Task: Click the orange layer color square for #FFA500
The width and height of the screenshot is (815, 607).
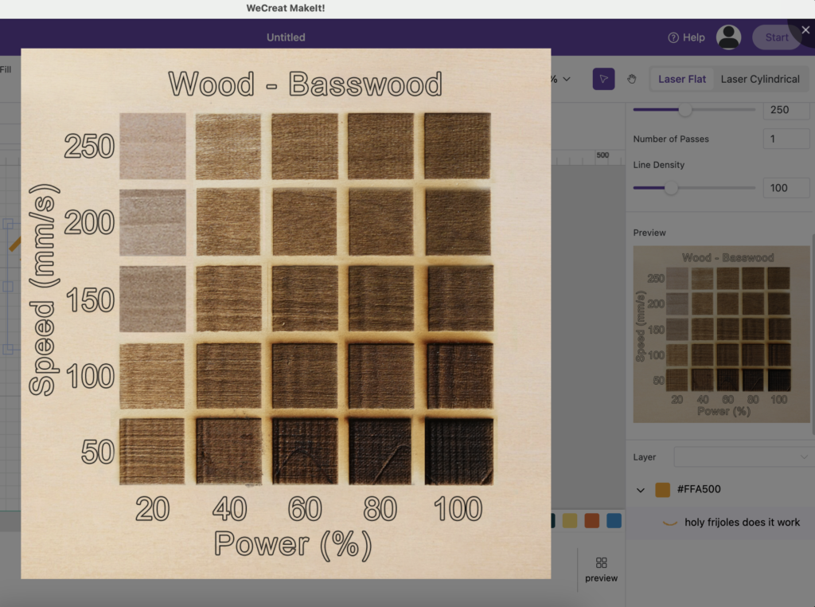Action: [662, 489]
